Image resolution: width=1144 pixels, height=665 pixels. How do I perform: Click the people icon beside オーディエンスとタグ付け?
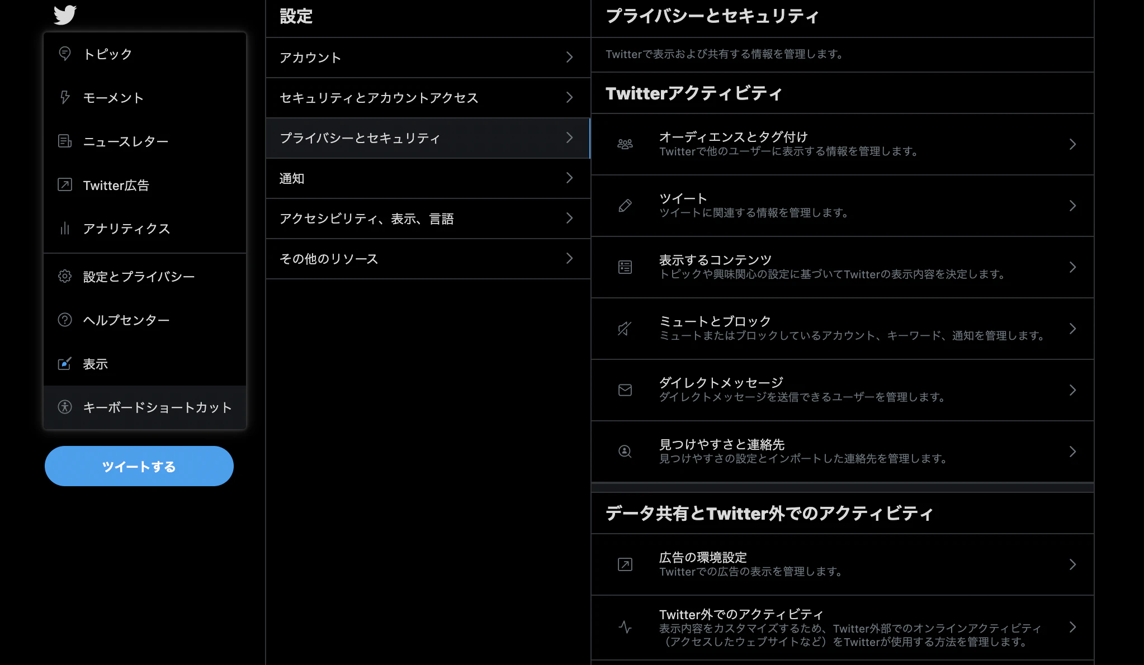coord(625,144)
